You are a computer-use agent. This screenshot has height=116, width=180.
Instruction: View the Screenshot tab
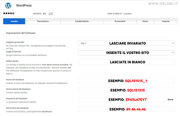click(120, 21)
